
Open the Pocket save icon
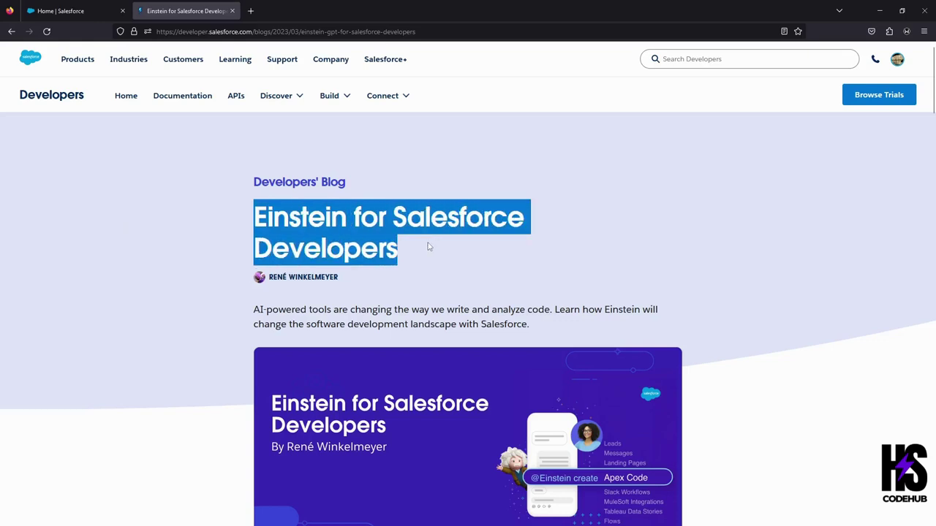tap(872, 31)
